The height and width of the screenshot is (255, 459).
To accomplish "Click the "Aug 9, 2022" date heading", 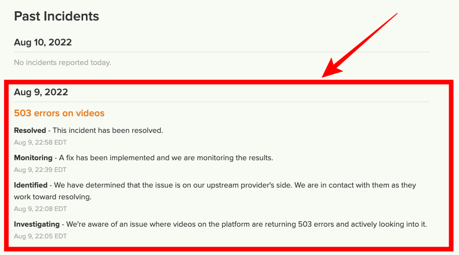I will (x=41, y=92).
